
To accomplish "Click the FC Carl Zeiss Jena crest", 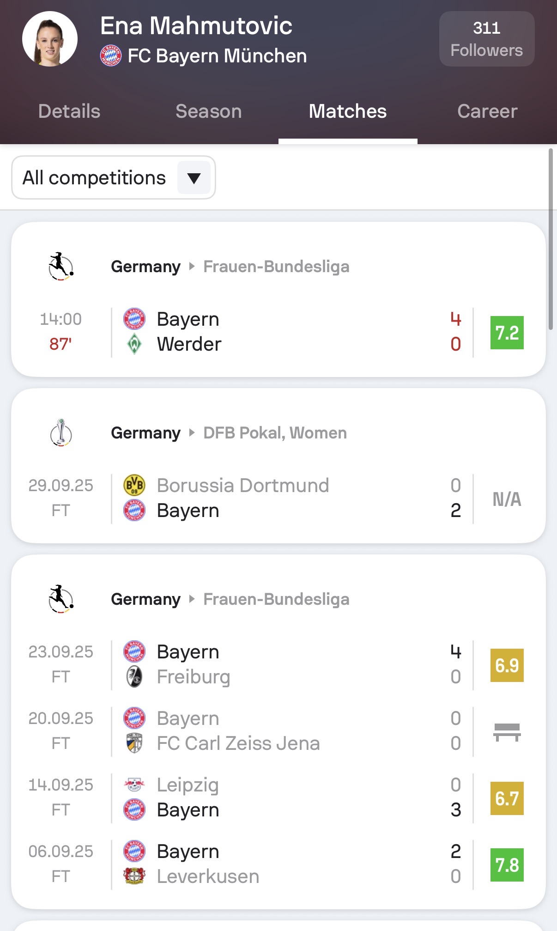I will click(x=134, y=743).
